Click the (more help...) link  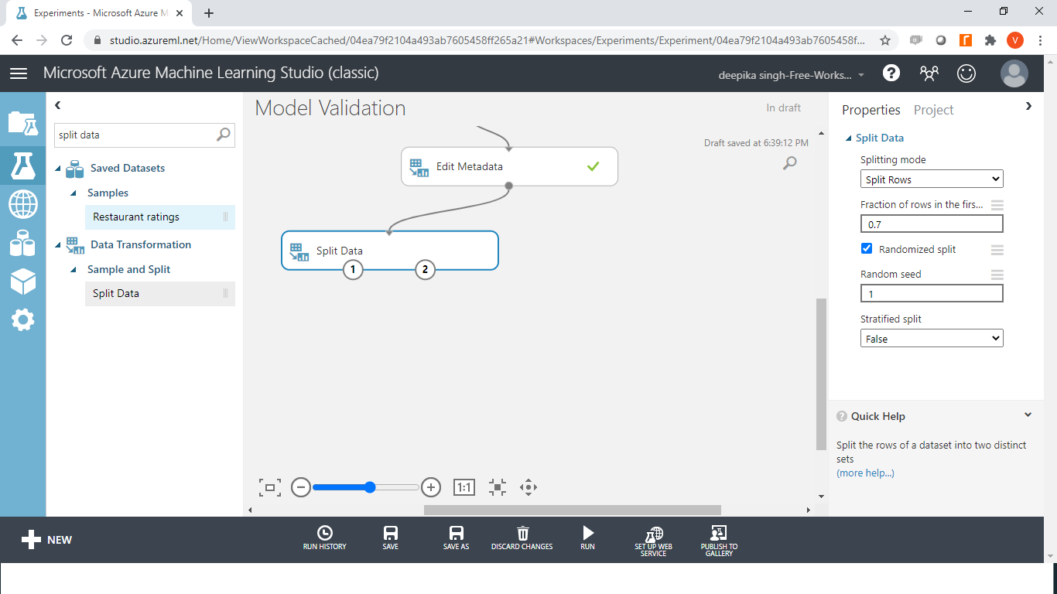(865, 473)
